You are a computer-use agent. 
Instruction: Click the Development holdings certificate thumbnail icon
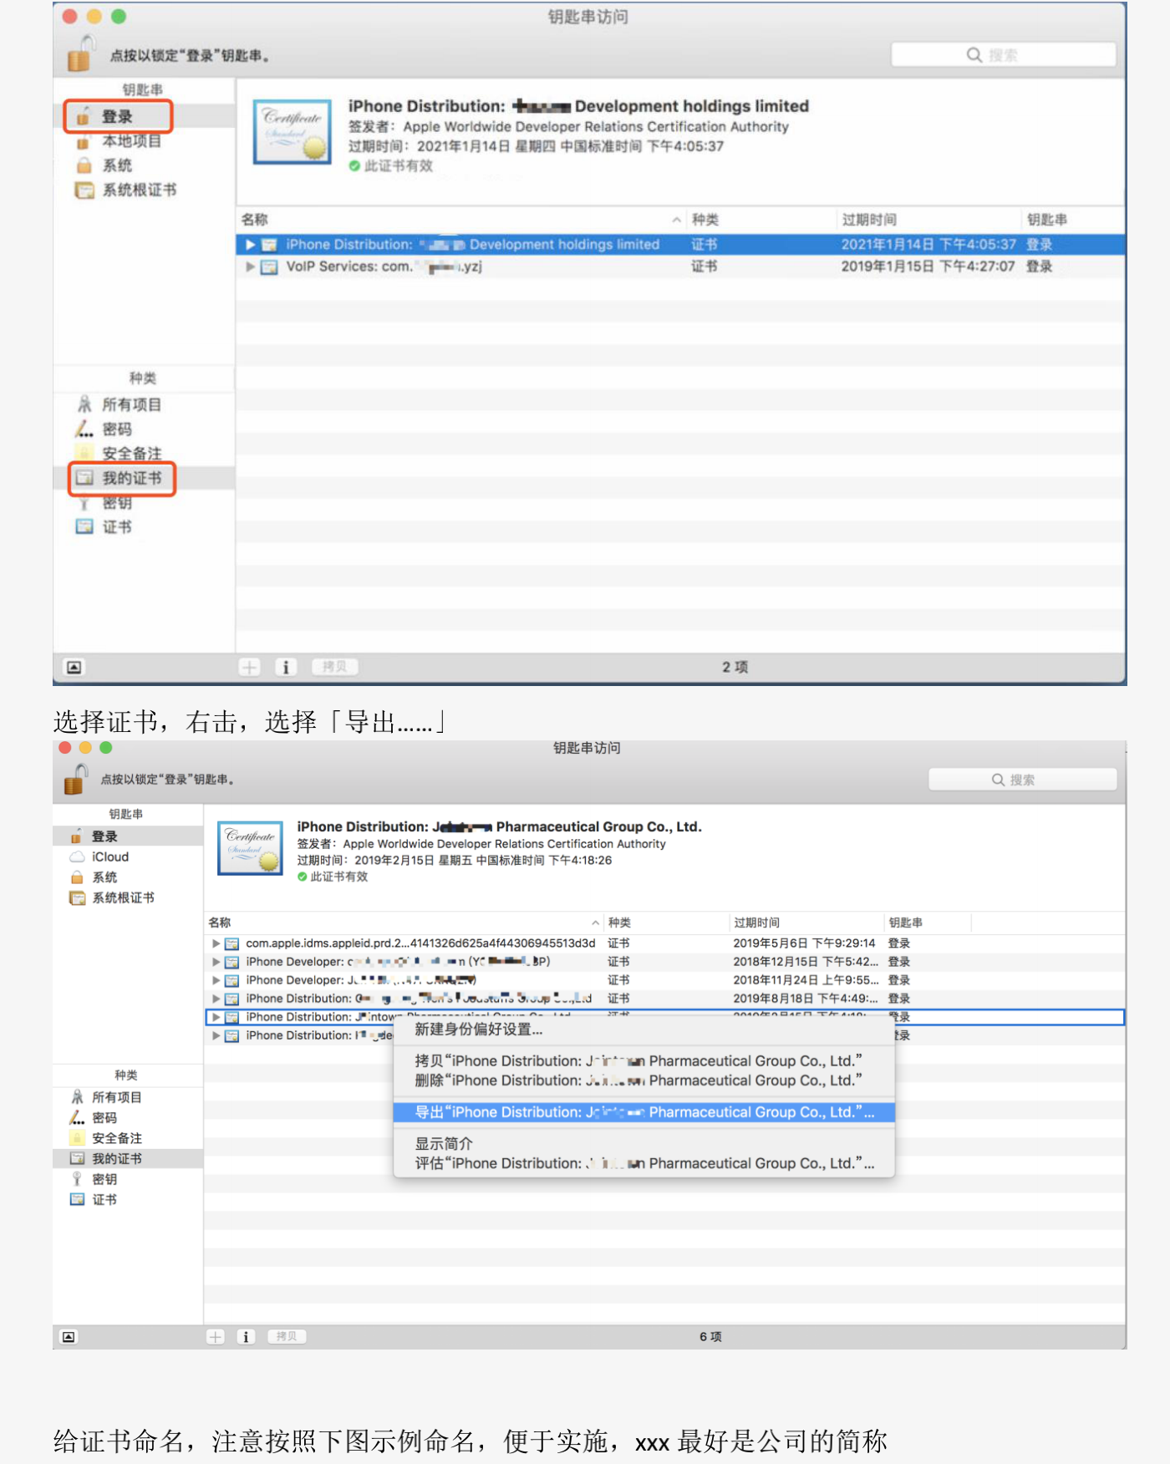point(292,133)
